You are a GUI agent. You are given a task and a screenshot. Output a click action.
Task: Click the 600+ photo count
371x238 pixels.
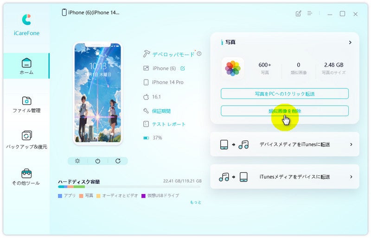pos(264,65)
